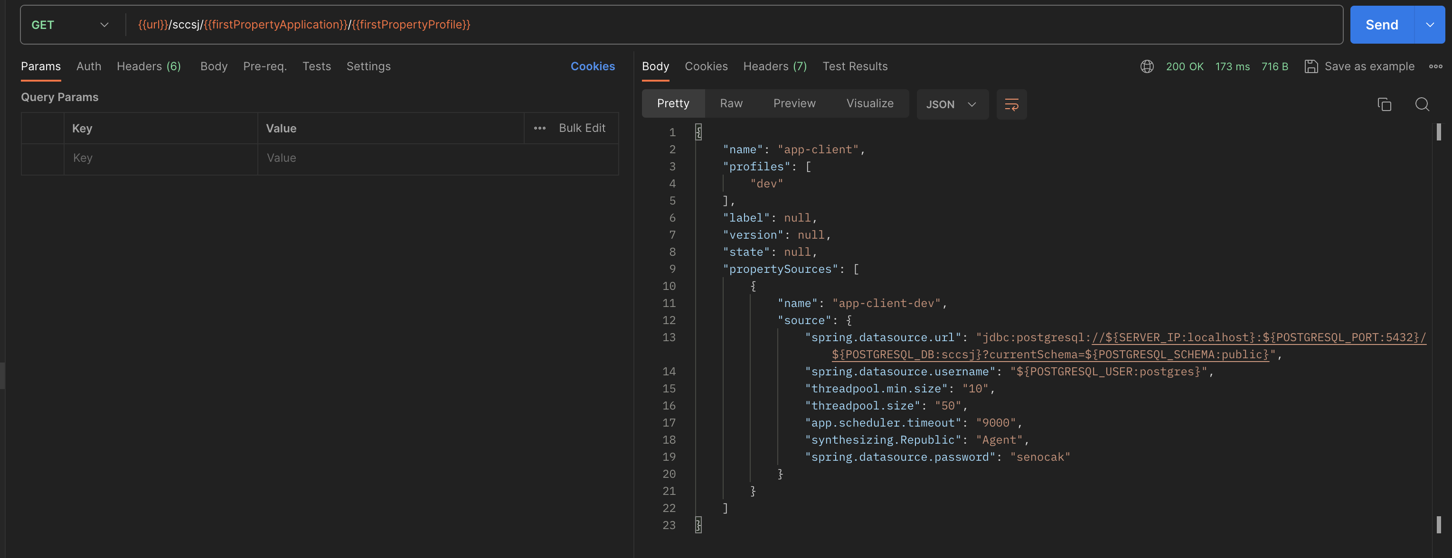
Task: Switch to Preview view mode
Action: tap(794, 103)
